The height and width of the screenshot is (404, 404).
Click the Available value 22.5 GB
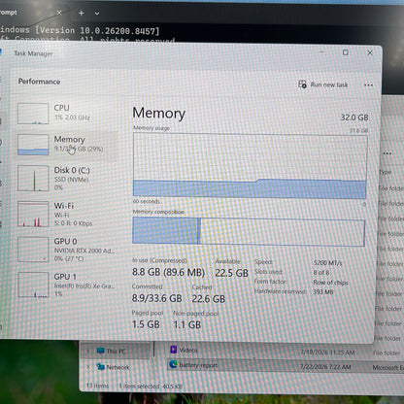click(x=232, y=273)
